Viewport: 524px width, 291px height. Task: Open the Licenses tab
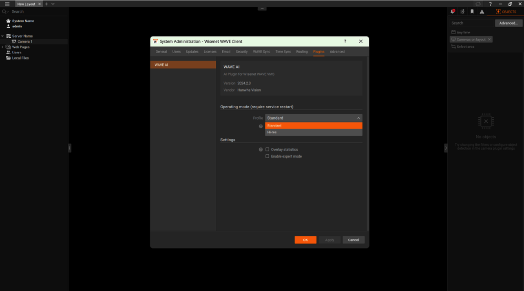(x=210, y=52)
